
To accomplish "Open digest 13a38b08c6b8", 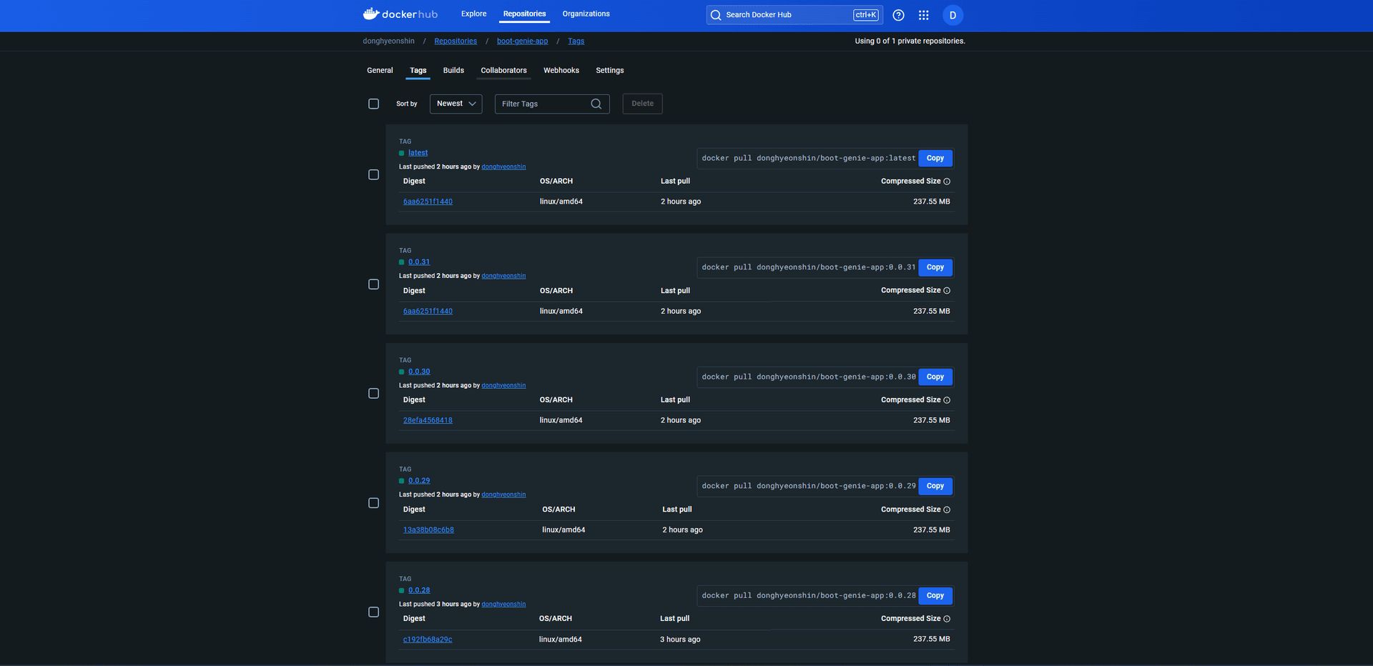I will pos(428,530).
